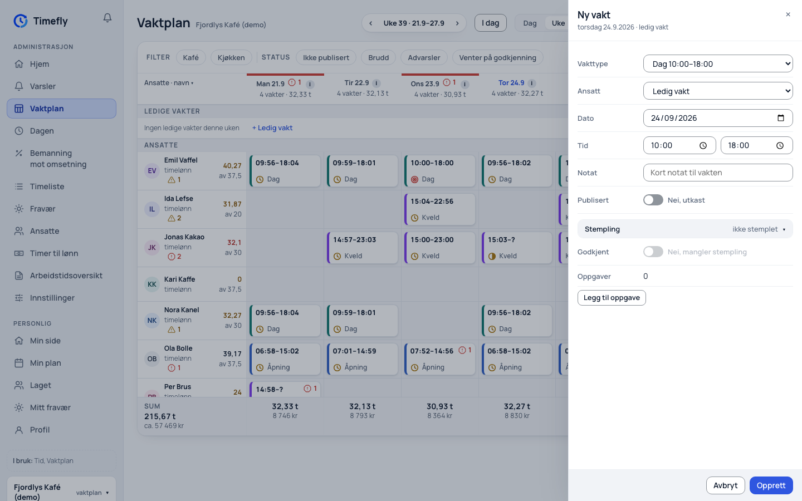Switch to Dag view tab
802x501 pixels.
530,23
